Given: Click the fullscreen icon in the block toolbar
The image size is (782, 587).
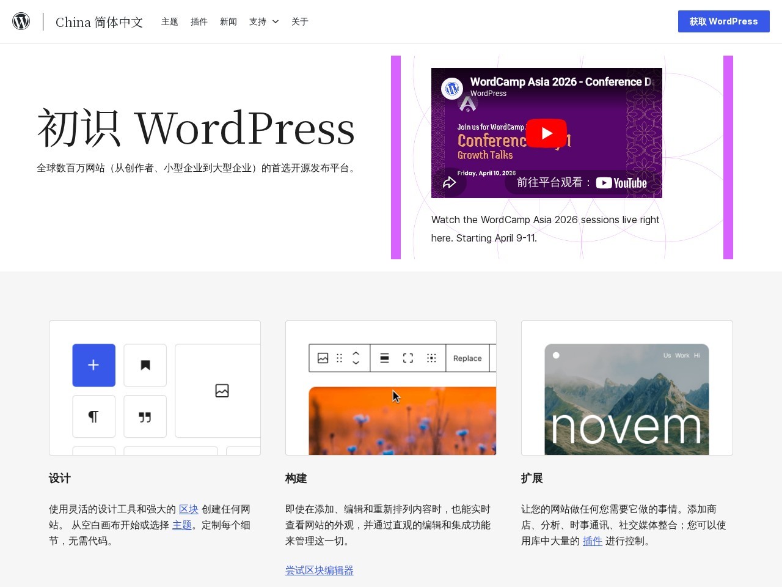Looking at the screenshot, I should click(x=407, y=358).
